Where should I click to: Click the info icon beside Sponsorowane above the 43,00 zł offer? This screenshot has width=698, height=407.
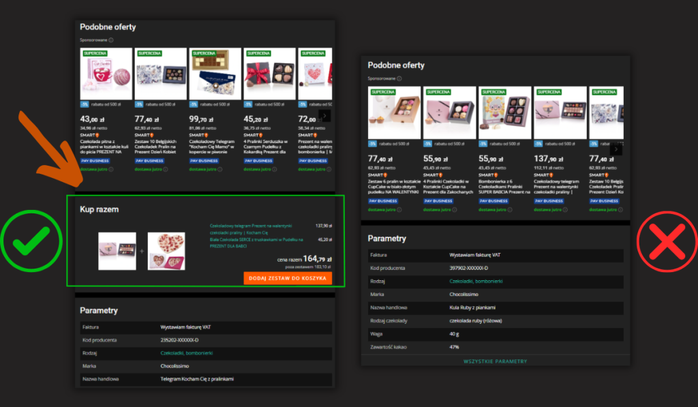pos(111,40)
